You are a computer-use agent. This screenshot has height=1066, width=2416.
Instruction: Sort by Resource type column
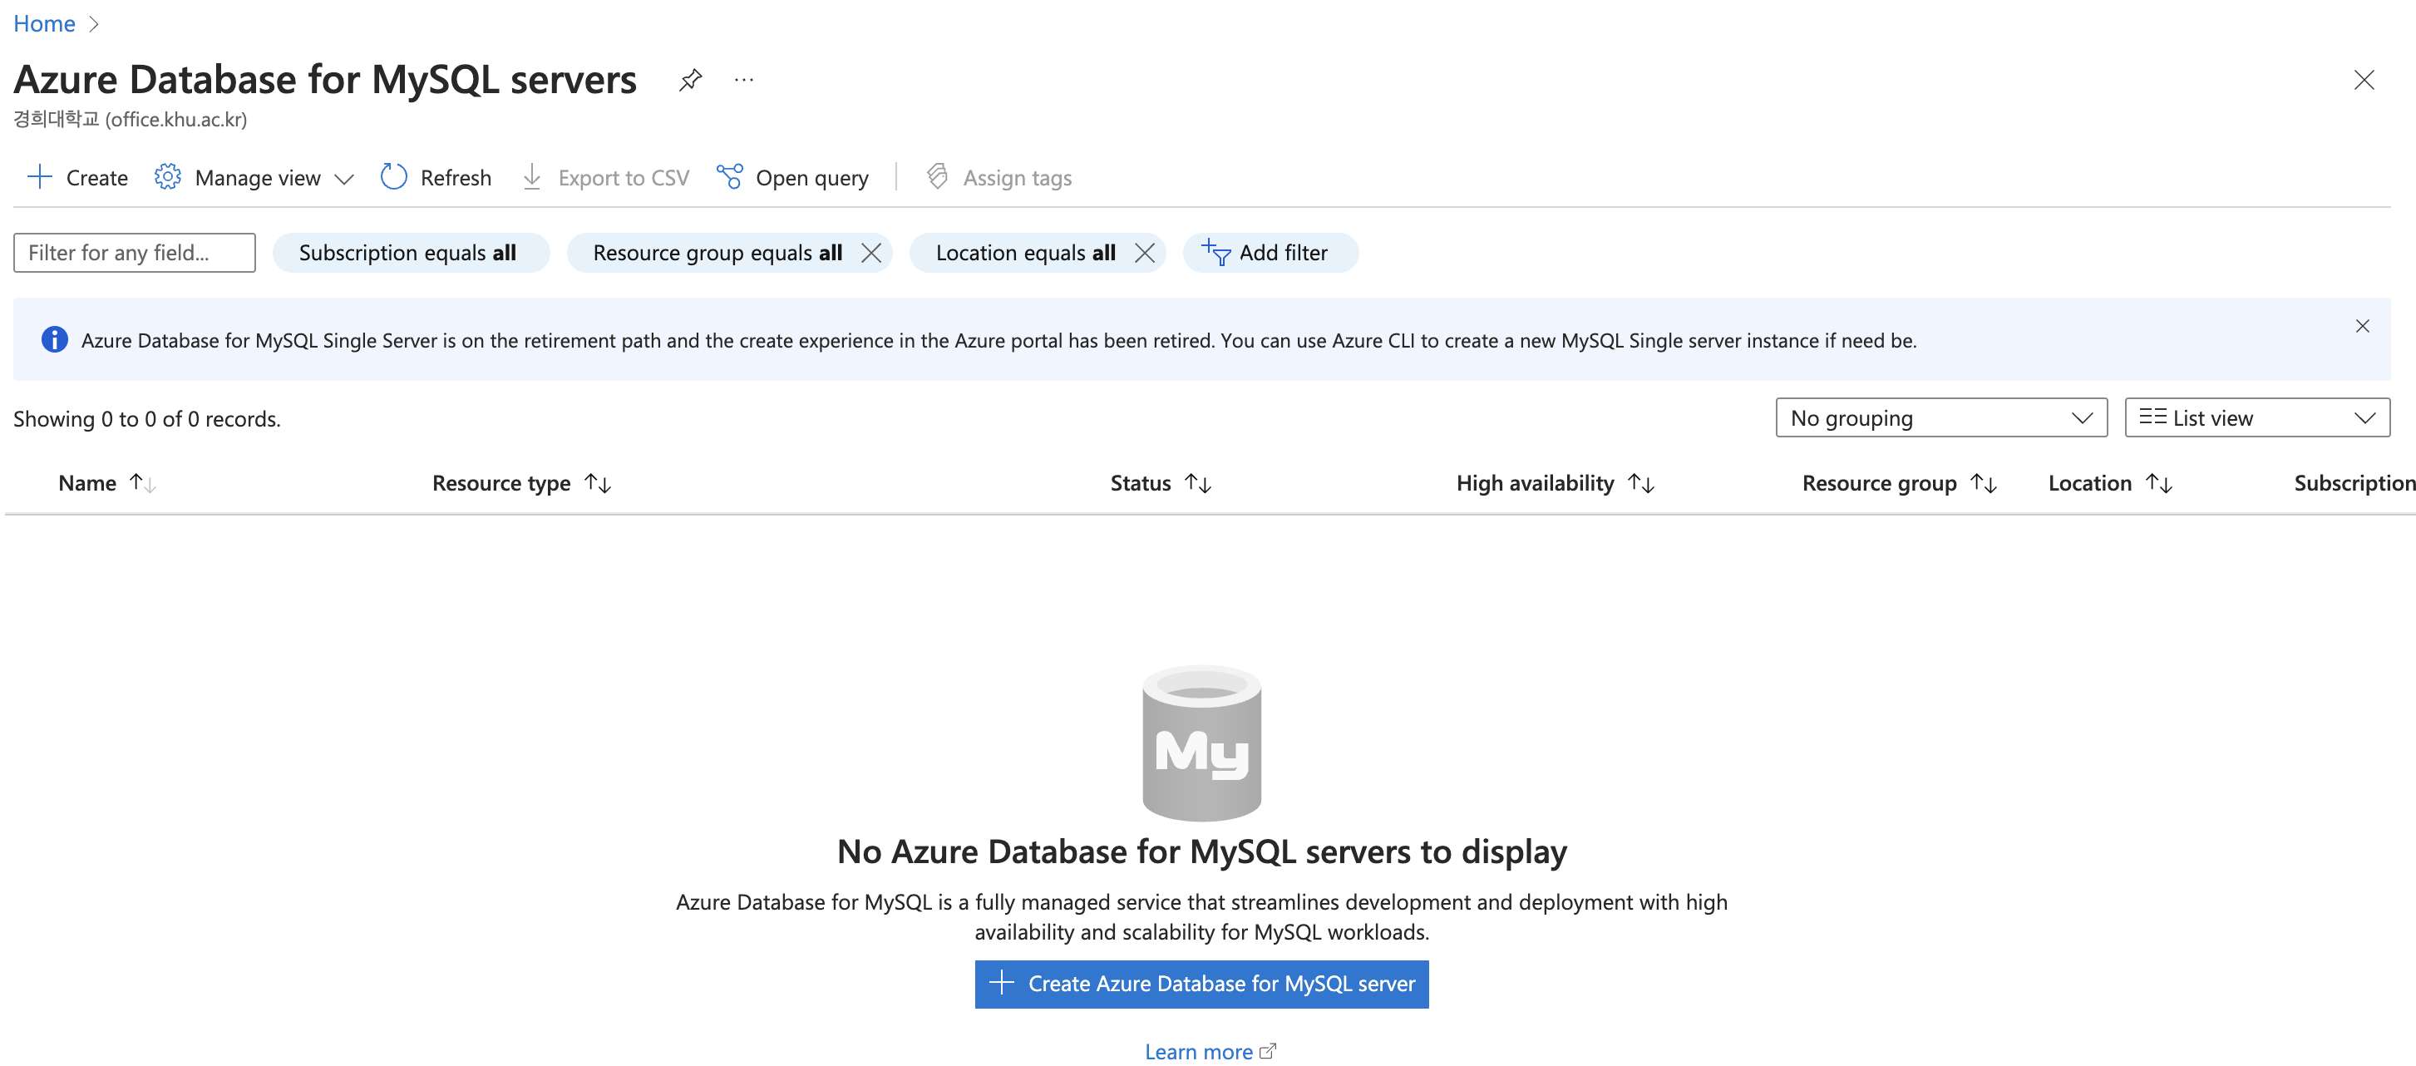pyautogui.click(x=521, y=482)
